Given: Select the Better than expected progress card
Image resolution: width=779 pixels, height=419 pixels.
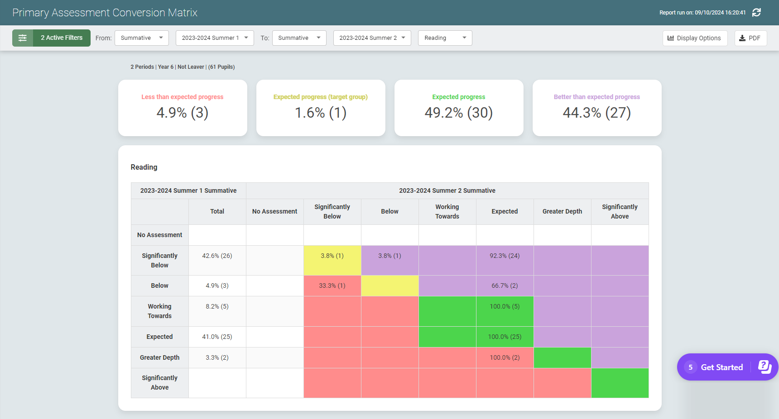Looking at the screenshot, I should [x=596, y=108].
